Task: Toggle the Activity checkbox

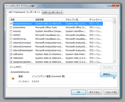Action: 11,31
